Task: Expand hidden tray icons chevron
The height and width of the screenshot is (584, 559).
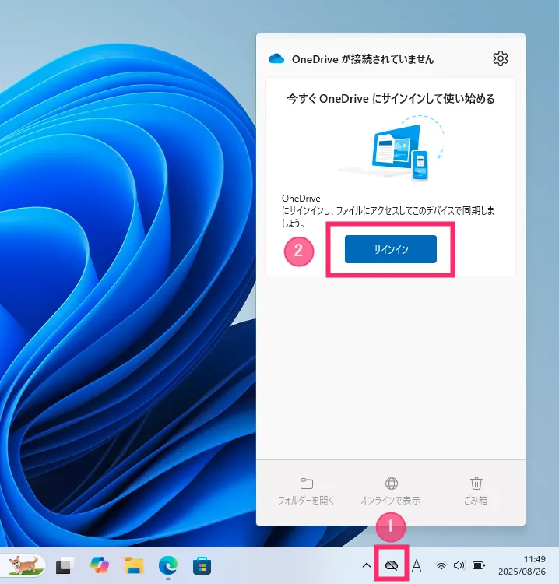Action: click(367, 565)
